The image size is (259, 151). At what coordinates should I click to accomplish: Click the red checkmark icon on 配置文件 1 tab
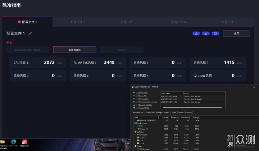point(19,22)
